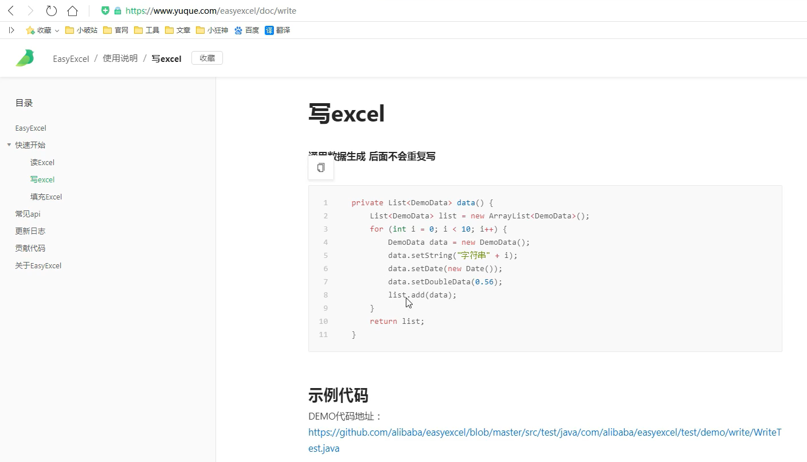Copy the code block with the copy icon
The image size is (807, 462).
321,167
